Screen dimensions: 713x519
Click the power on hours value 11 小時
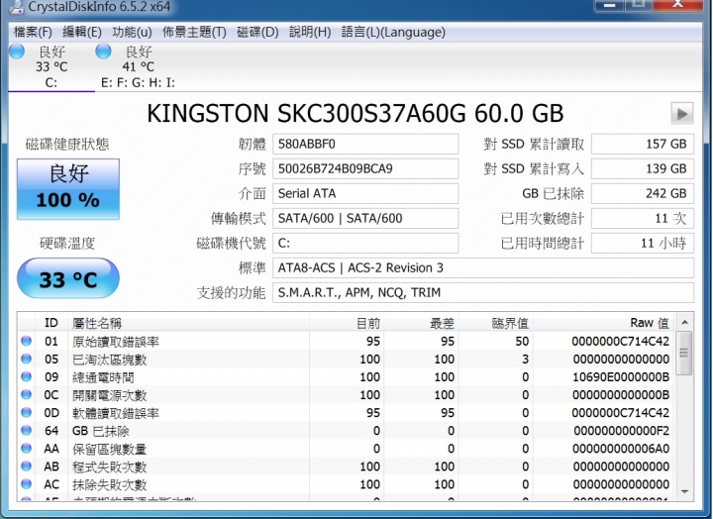tap(643, 244)
